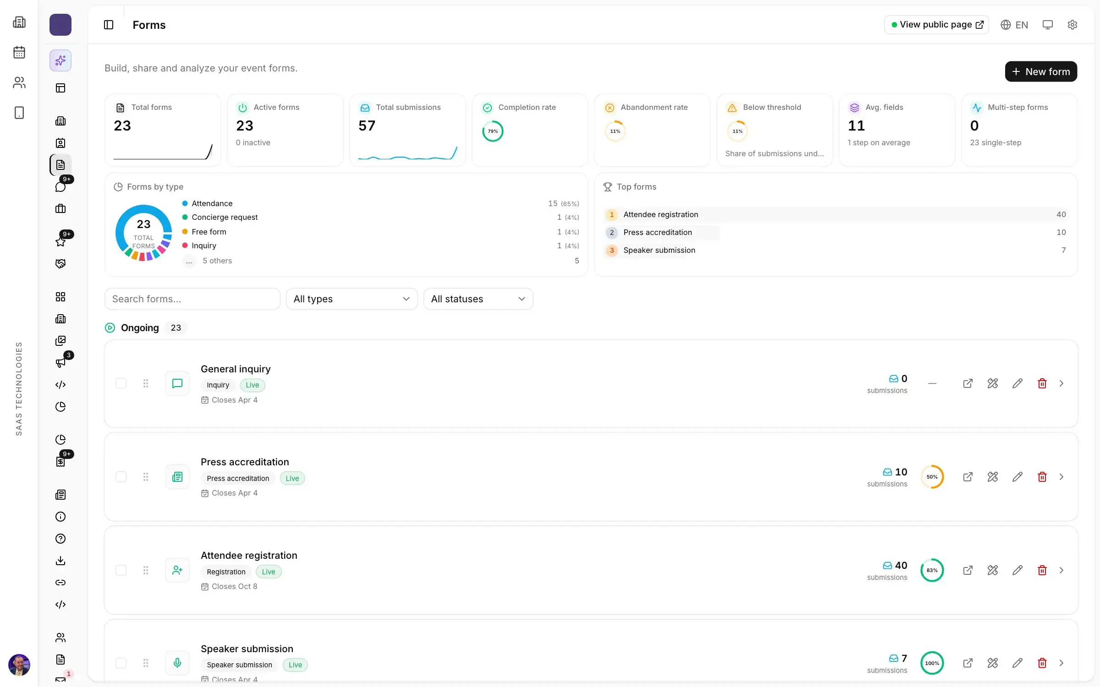
Task: Open Attendee registration form in new tab
Action: (968, 570)
